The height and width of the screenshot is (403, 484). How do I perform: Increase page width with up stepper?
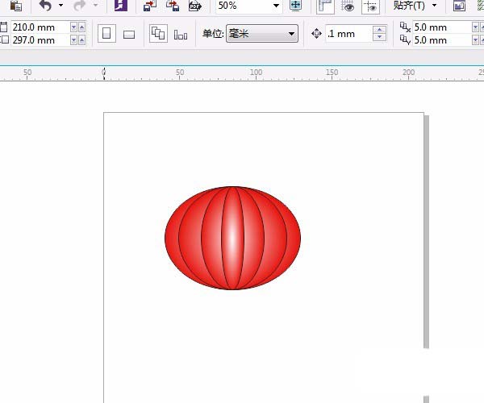(81, 27)
